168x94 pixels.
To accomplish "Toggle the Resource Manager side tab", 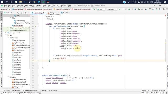I will (x=1, y=30).
